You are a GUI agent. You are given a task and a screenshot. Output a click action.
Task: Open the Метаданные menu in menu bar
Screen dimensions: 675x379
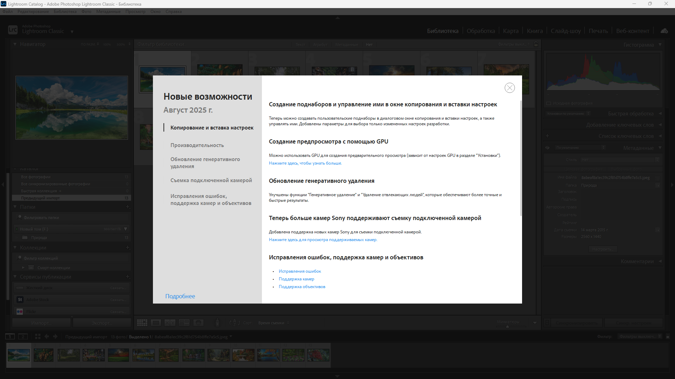tap(108, 12)
